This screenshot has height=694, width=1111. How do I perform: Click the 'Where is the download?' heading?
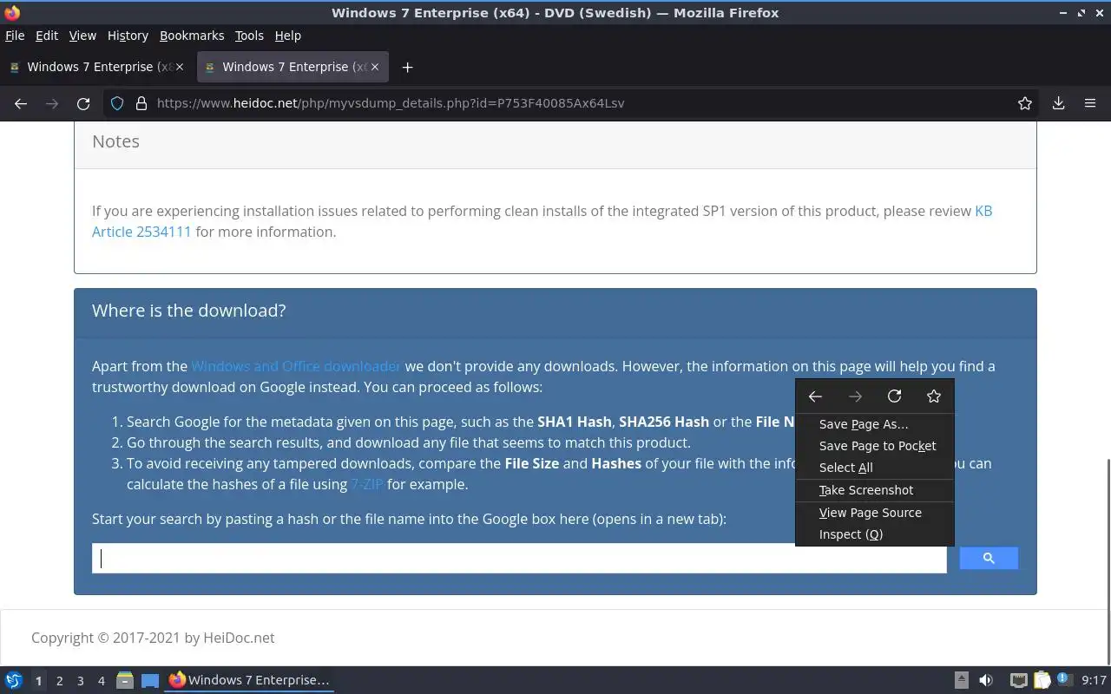188,311
